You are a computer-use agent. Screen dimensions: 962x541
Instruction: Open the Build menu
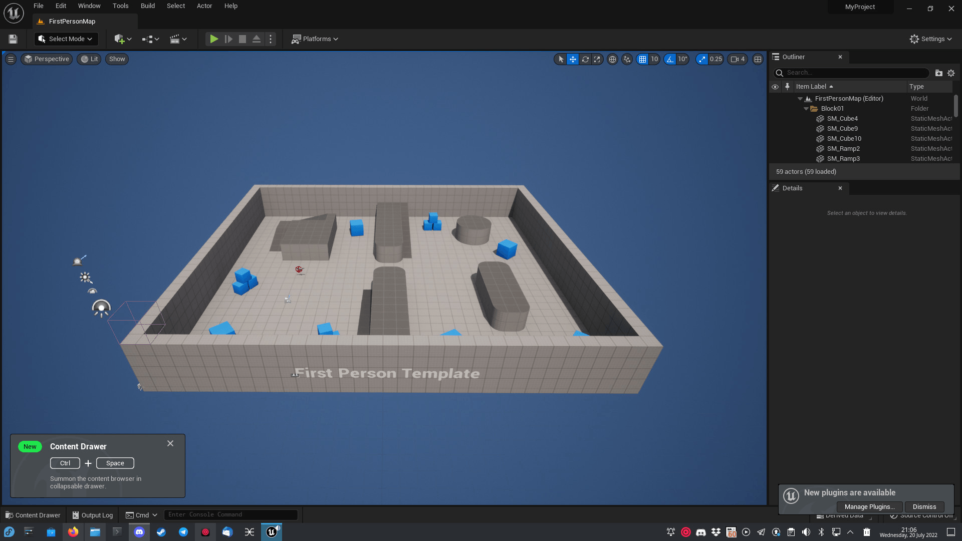147,6
